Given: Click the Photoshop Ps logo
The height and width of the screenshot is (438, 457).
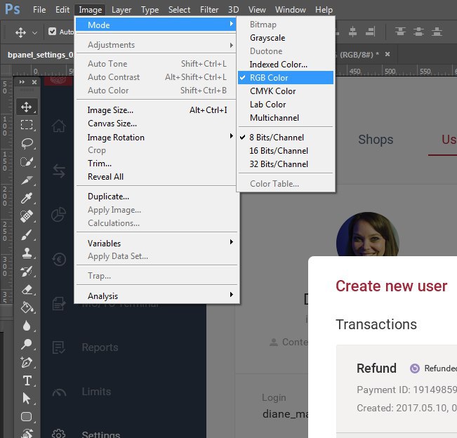Looking at the screenshot, I should [x=13, y=9].
